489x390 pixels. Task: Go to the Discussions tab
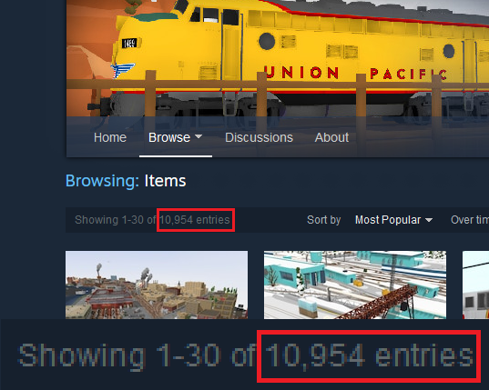click(x=259, y=137)
